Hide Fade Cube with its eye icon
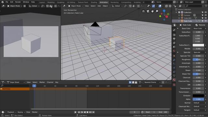Screen dimensions: 208x117 click(x=206, y=21)
